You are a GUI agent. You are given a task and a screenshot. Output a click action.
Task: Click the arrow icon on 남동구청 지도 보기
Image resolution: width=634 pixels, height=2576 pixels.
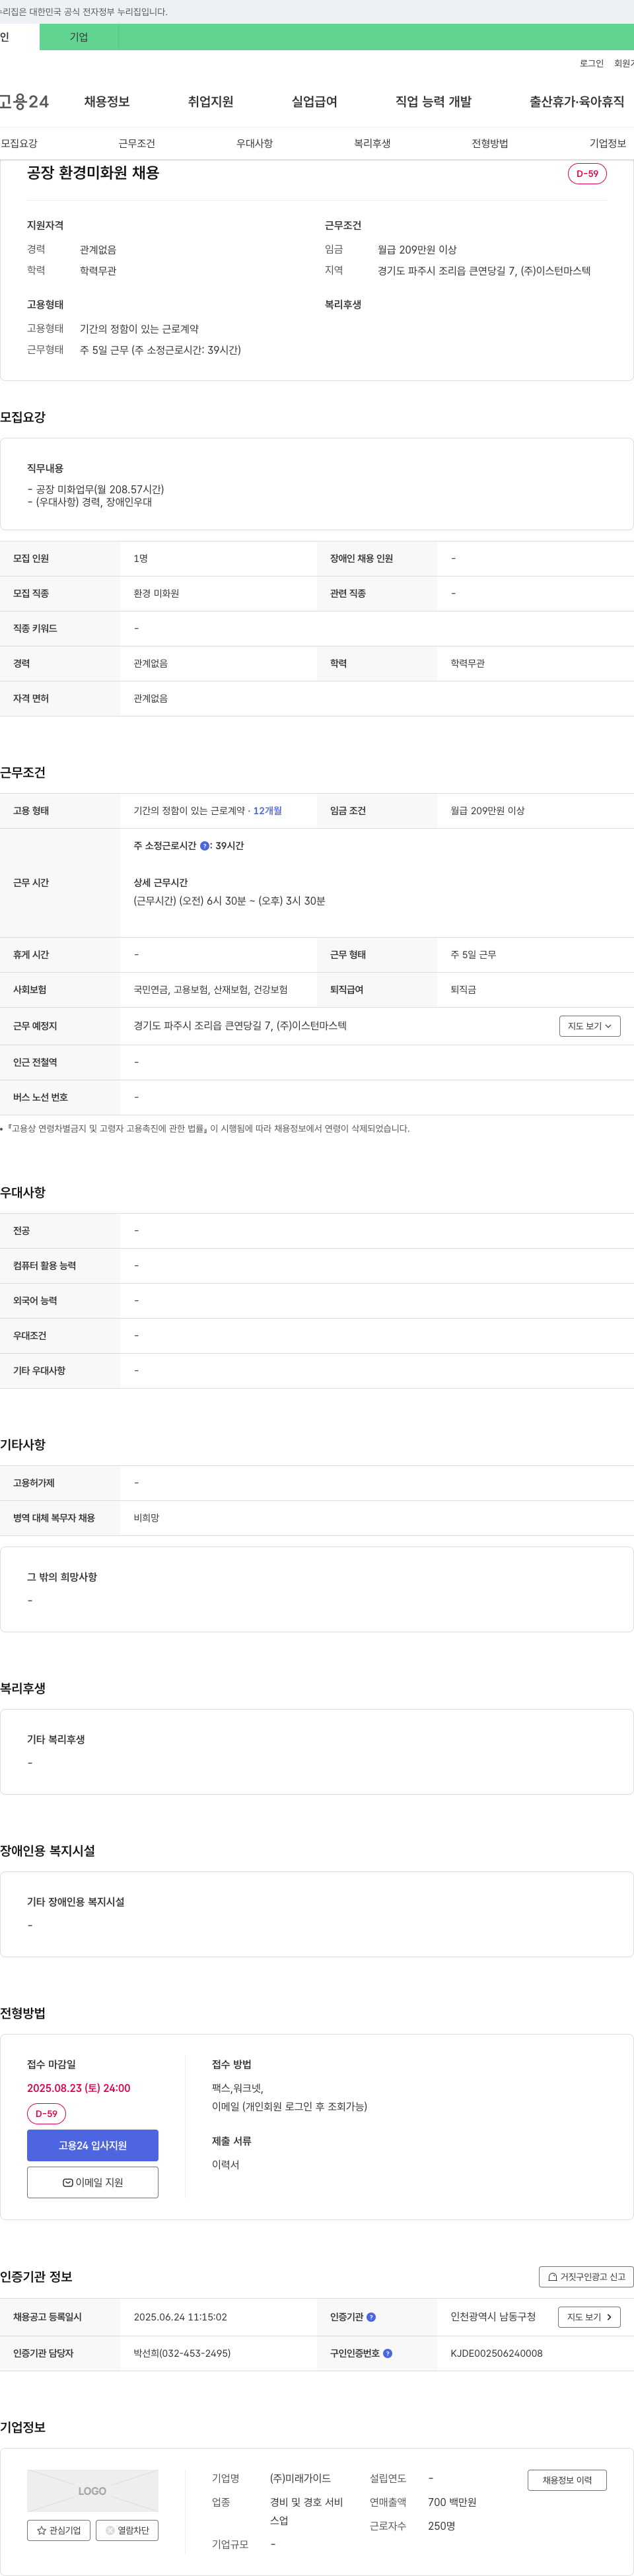tap(609, 2317)
